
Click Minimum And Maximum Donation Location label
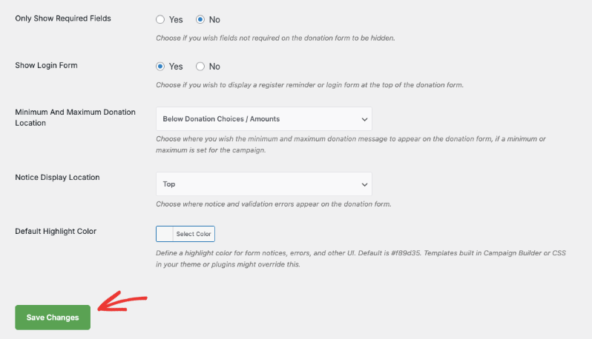pos(75,117)
